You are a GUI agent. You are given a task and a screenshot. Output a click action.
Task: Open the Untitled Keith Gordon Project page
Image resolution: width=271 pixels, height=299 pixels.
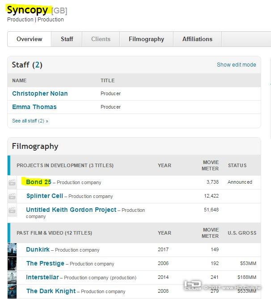click(x=71, y=210)
